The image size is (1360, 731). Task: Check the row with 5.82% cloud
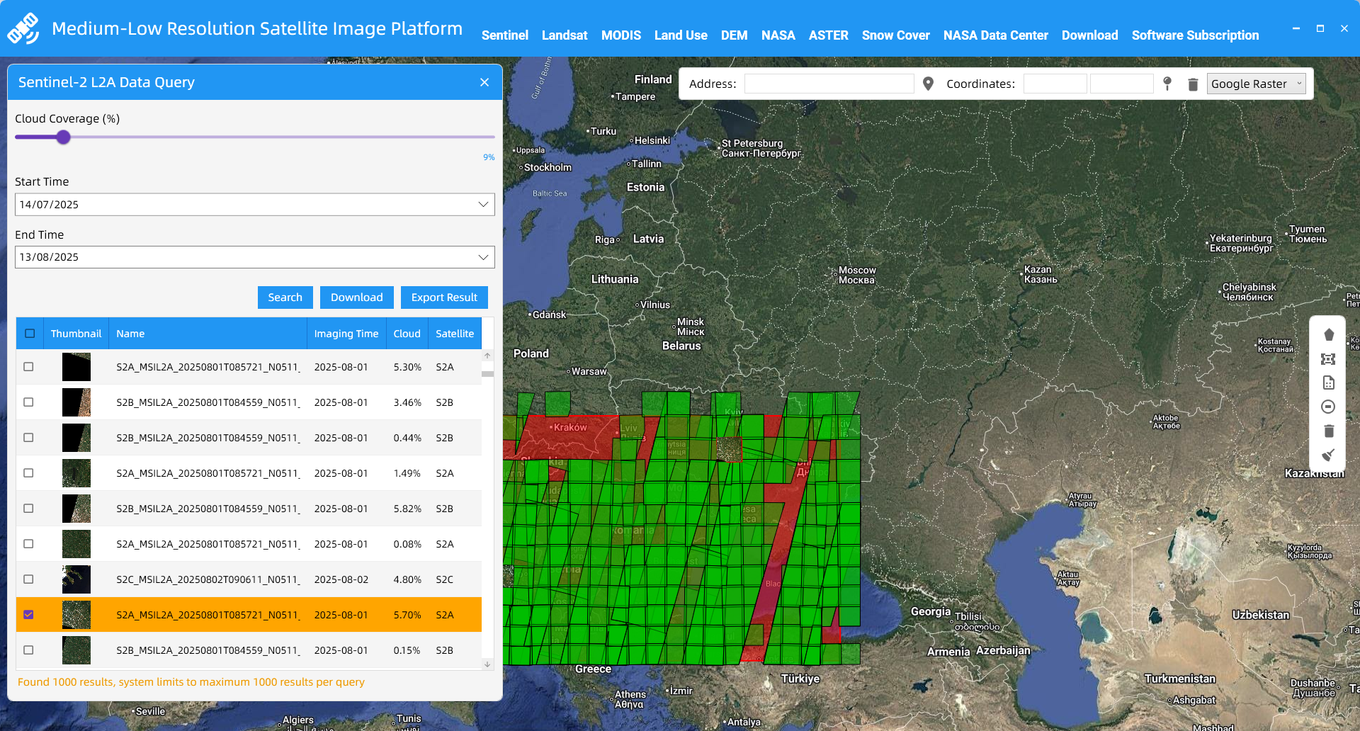[28, 509]
